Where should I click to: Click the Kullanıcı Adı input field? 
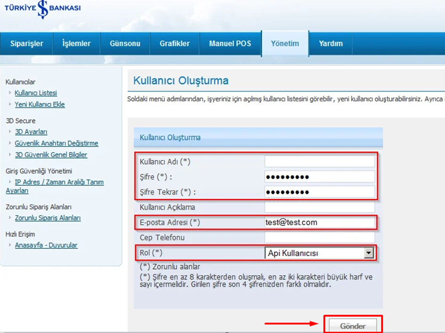320,161
